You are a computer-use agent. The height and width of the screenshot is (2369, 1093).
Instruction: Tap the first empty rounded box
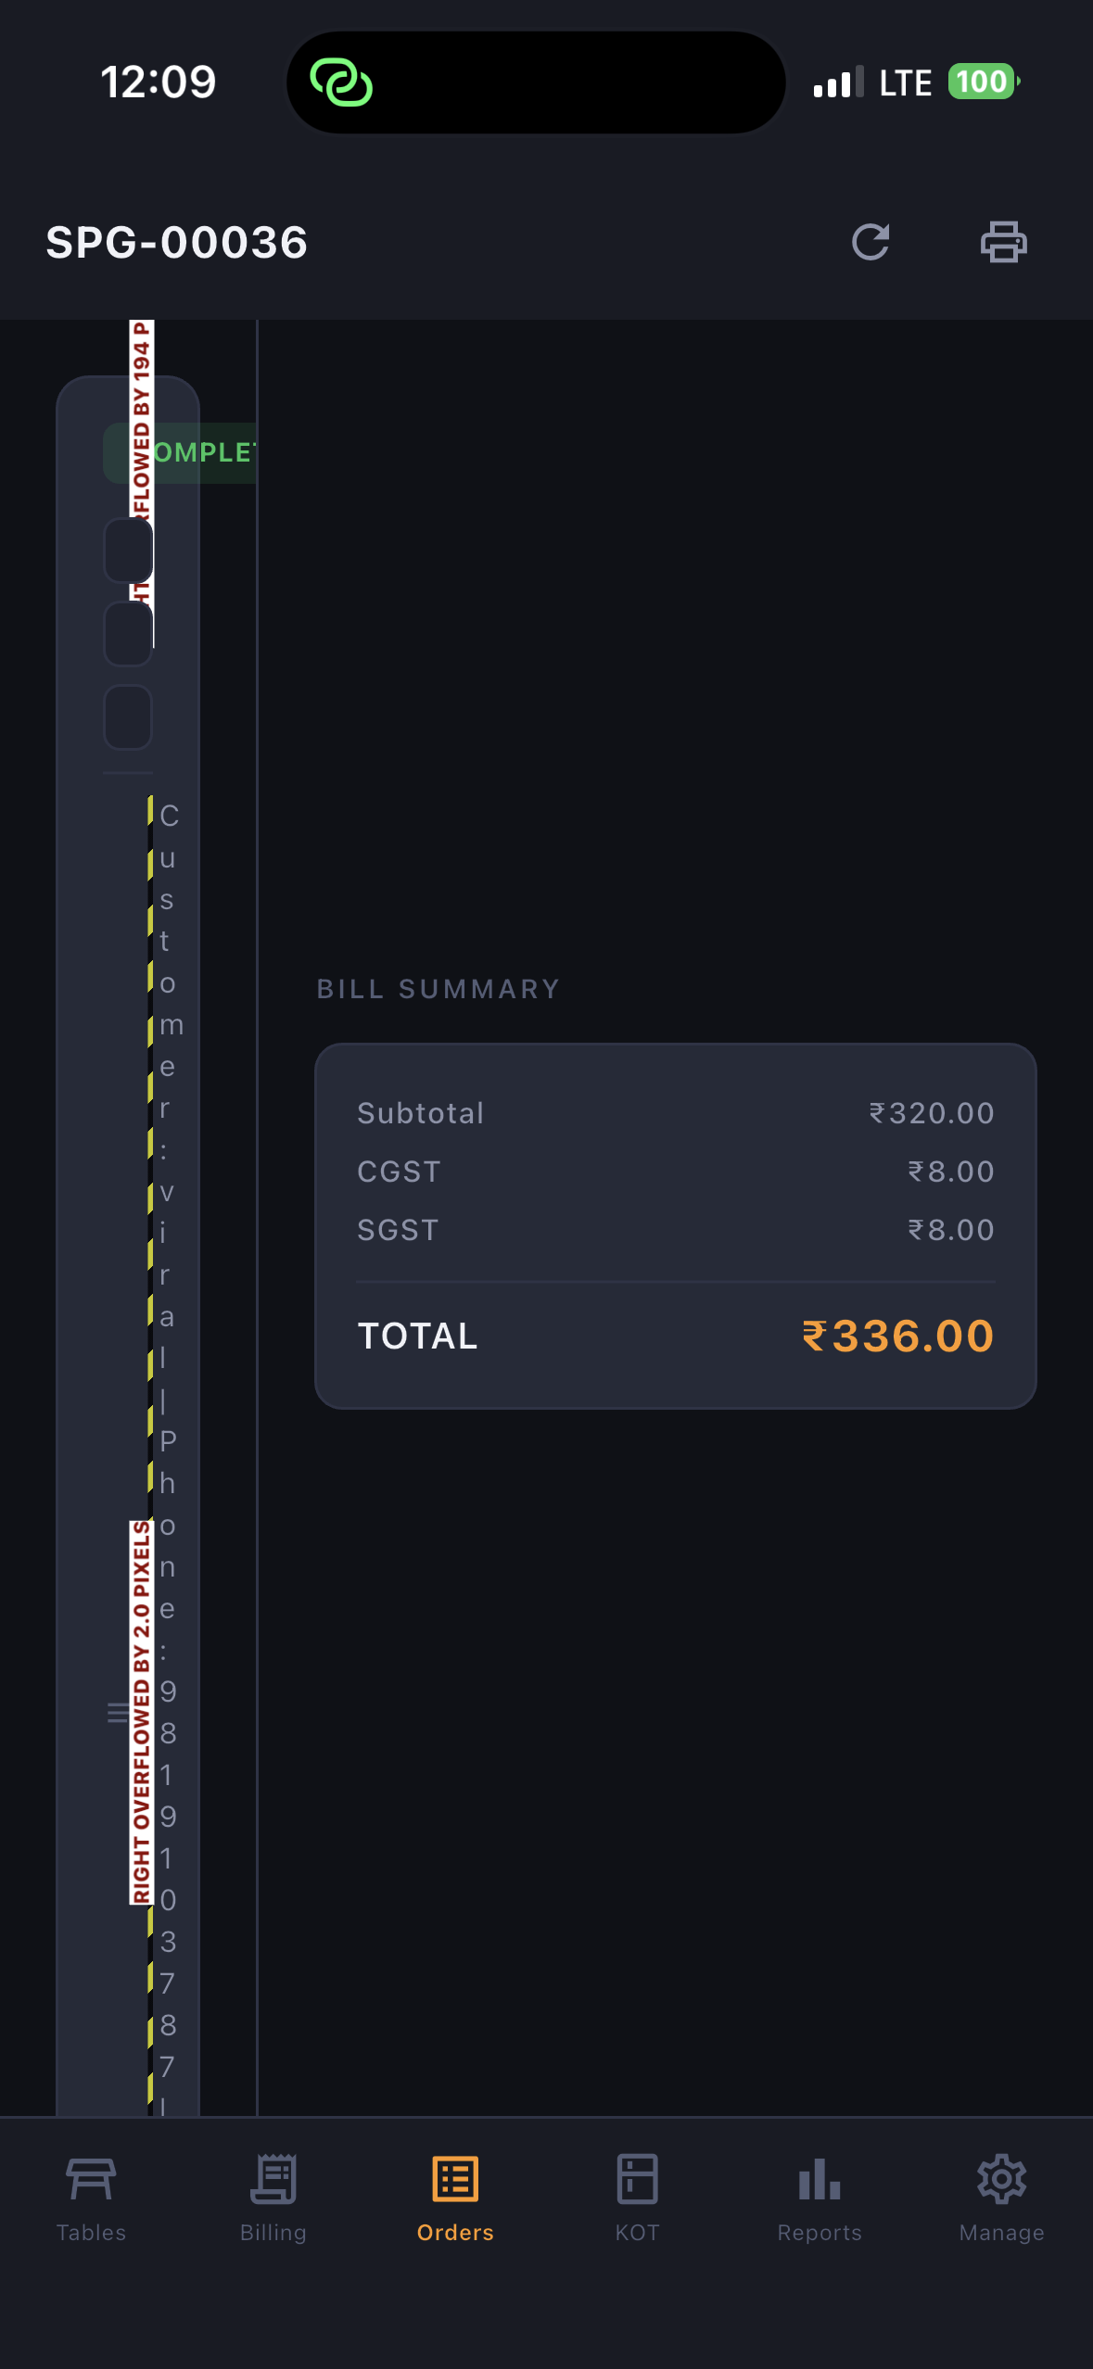[x=128, y=551]
